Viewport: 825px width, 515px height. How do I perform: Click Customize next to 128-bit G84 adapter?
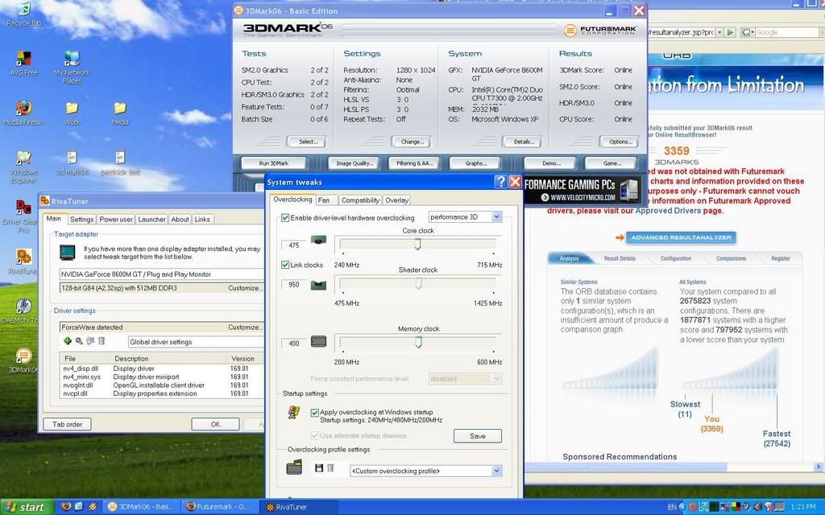point(244,289)
